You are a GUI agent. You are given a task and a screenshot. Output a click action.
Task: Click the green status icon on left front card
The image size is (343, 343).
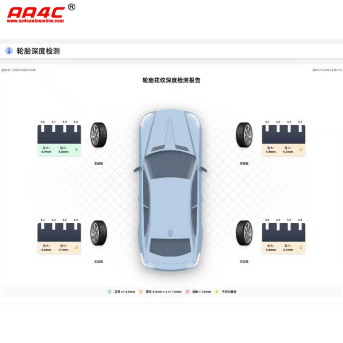76,150
